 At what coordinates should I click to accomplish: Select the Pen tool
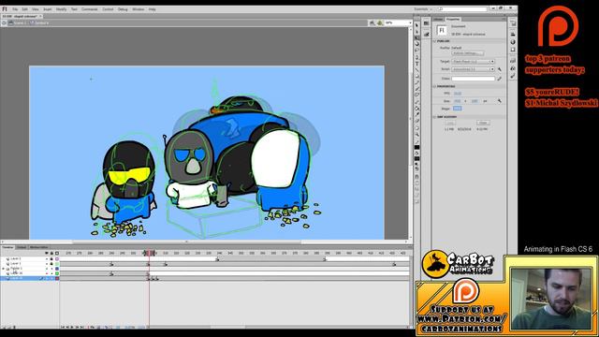coord(416,57)
